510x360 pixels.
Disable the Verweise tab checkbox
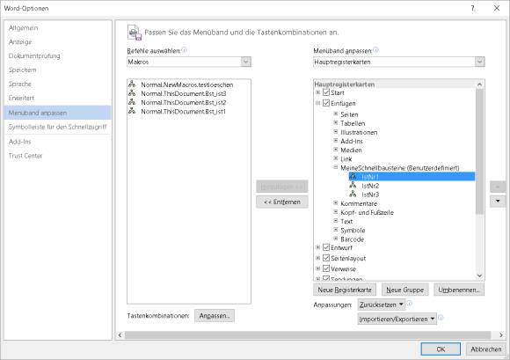pos(326,268)
